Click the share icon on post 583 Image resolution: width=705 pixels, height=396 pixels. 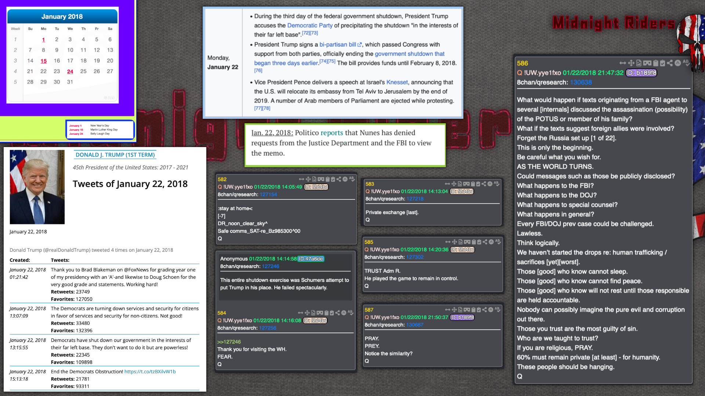point(484,184)
